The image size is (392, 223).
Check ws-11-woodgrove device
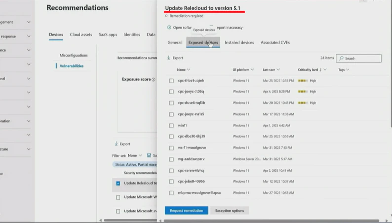171,148
